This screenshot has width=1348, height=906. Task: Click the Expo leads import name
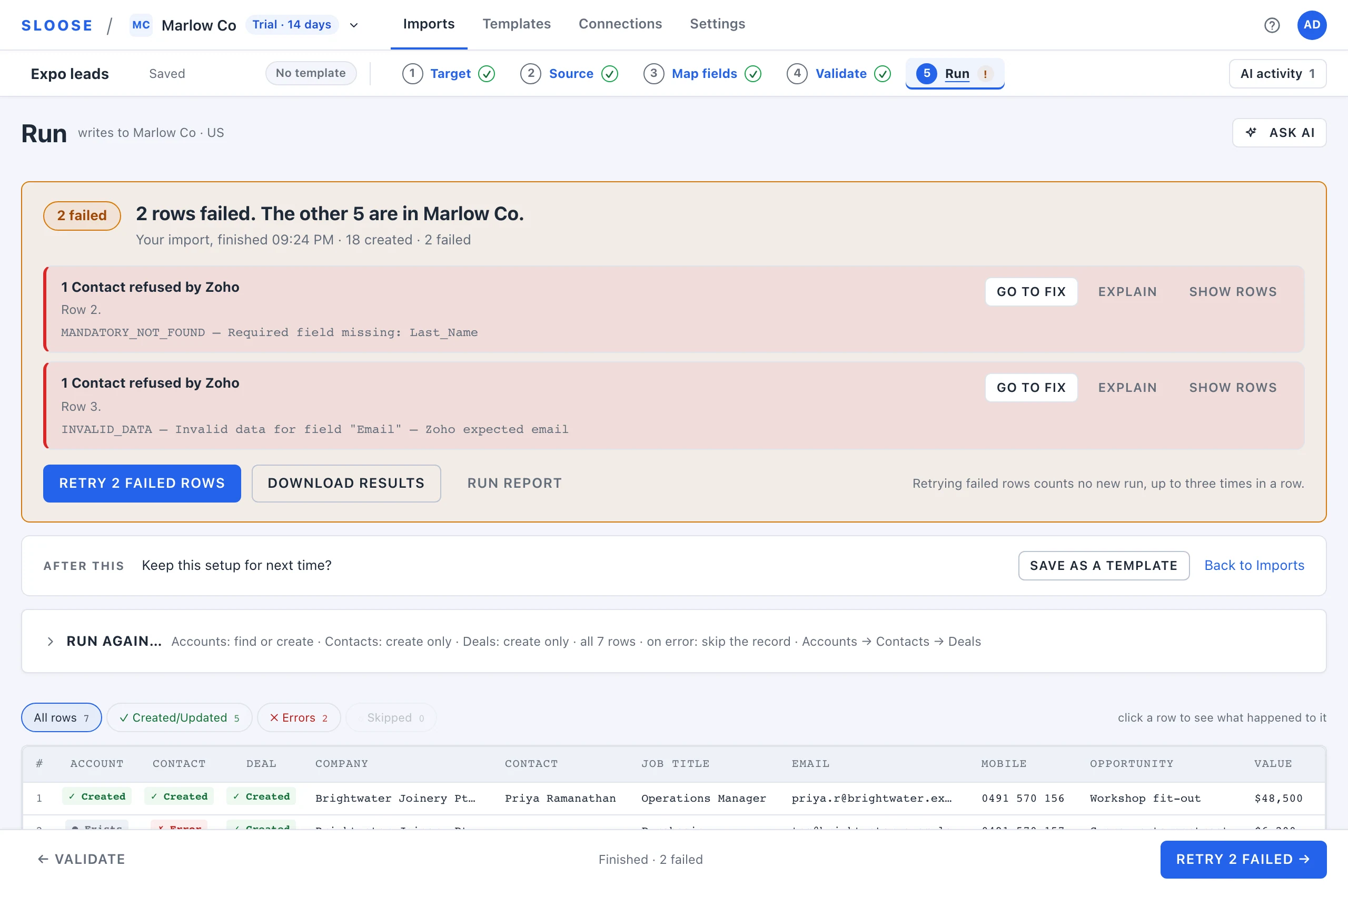pyautogui.click(x=70, y=73)
